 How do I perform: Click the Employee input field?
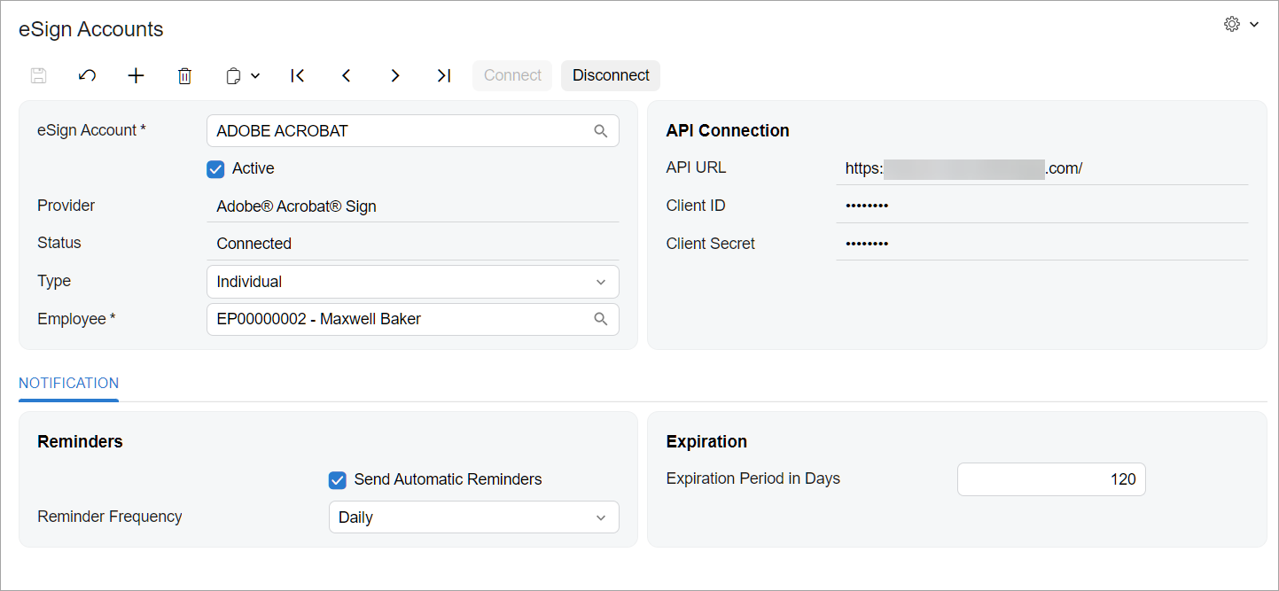pos(412,319)
